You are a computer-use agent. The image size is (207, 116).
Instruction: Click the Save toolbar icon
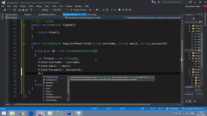coord(23,10)
